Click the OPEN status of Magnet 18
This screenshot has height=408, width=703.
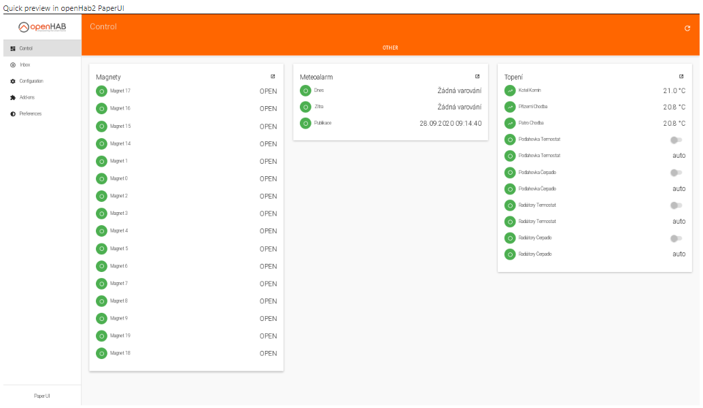268,354
